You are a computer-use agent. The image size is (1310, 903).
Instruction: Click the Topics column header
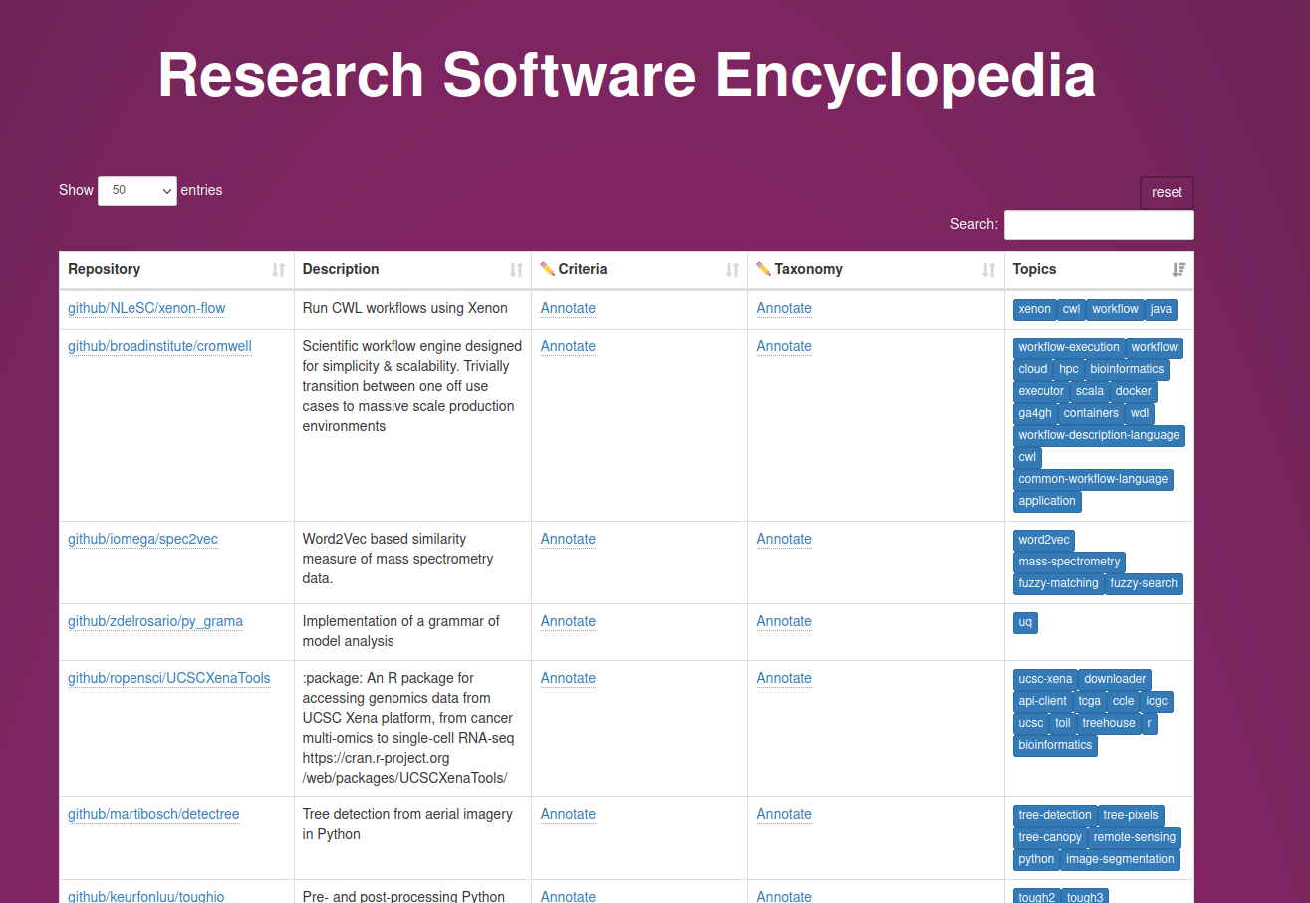(1099, 270)
